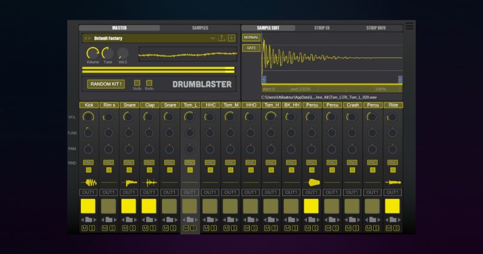This screenshot has height=254, width=483.
Task: Switch to the SAMPLES tab
Action: click(200, 28)
